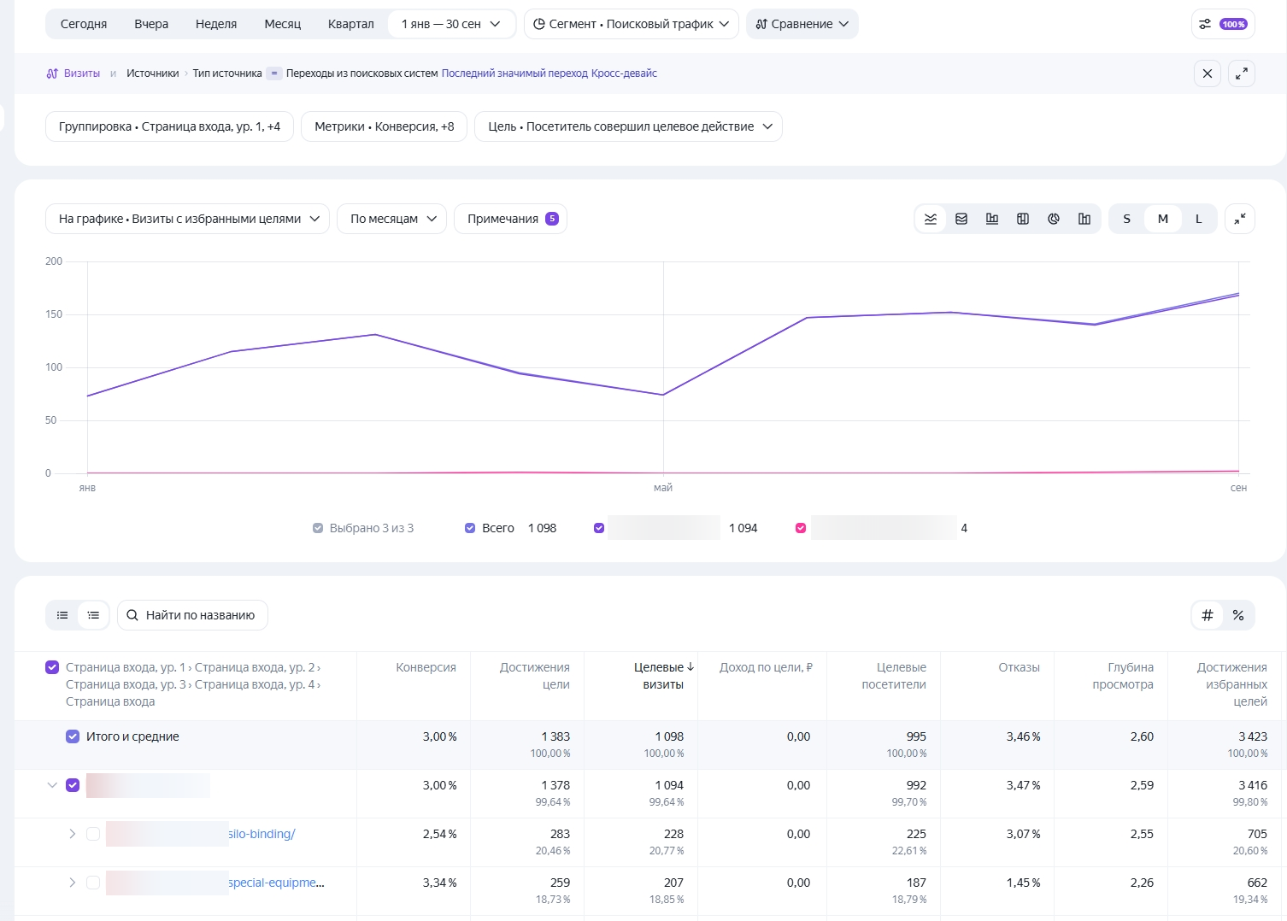Open Примечания notes button

[511, 219]
